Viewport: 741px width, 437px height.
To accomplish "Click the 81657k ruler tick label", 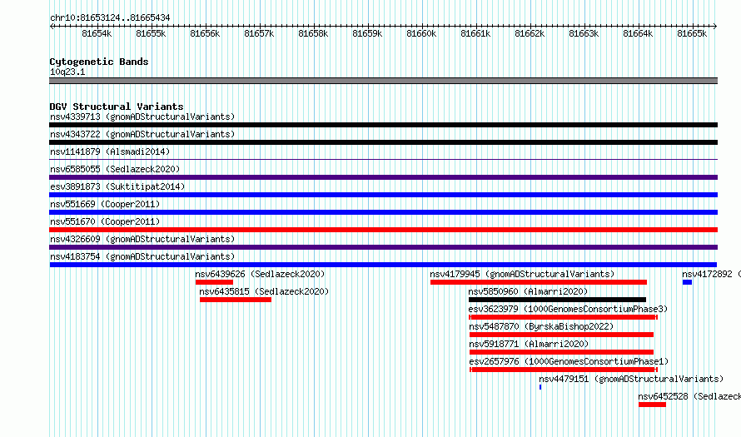I will point(259,33).
